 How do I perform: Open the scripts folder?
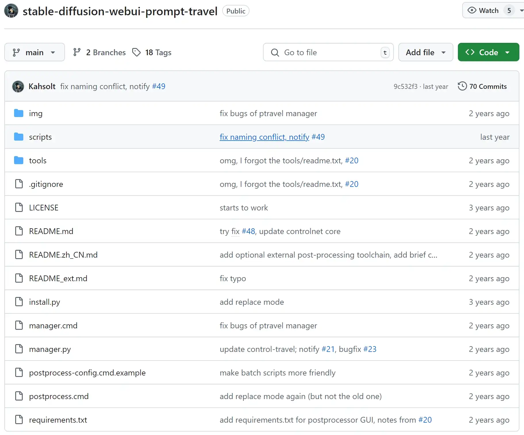(x=40, y=137)
